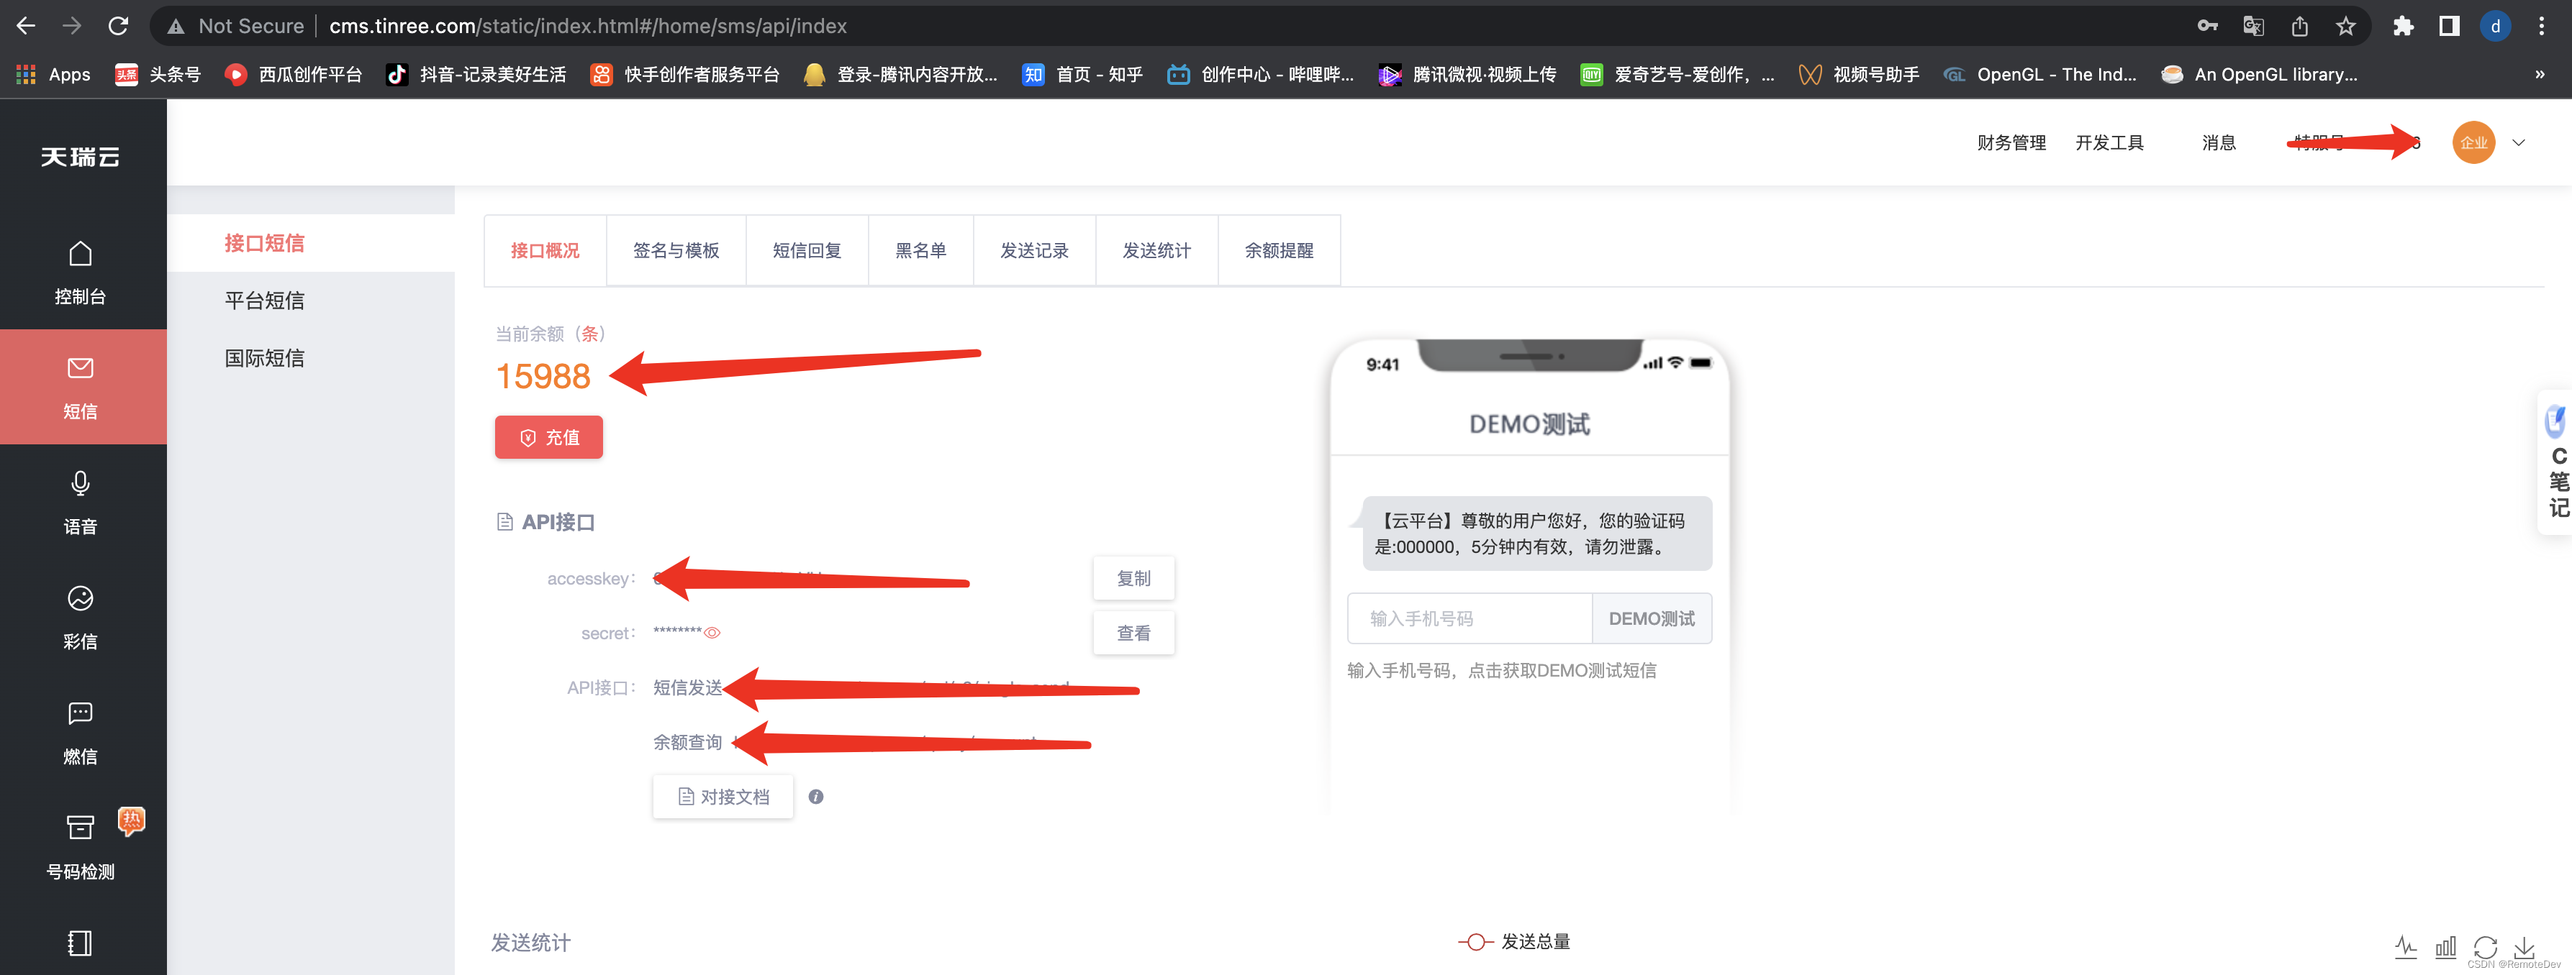Open the 燃信 chat bubble sidebar icon

pyautogui.click(x=80, y=713)
